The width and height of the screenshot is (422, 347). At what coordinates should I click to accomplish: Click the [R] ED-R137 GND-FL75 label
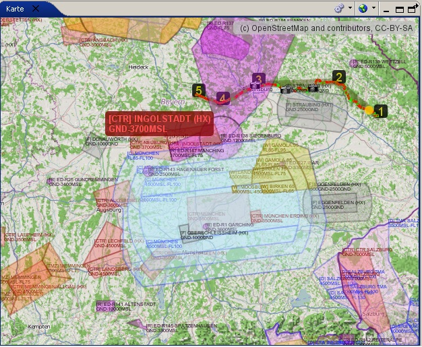[x=220, y=26]
